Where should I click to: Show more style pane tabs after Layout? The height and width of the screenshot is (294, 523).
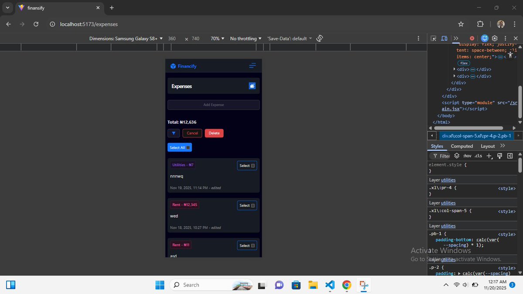pos(503,146)
